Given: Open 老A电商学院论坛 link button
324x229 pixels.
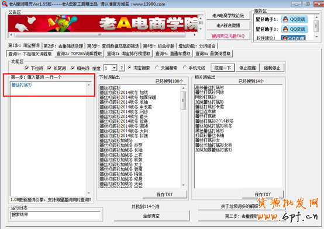Looking at the screenshot, I should click(x=228, y=16).
